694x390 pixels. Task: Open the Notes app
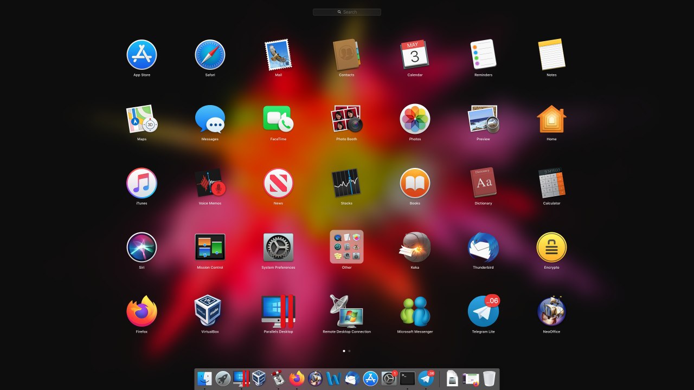(x=551, y=55)
